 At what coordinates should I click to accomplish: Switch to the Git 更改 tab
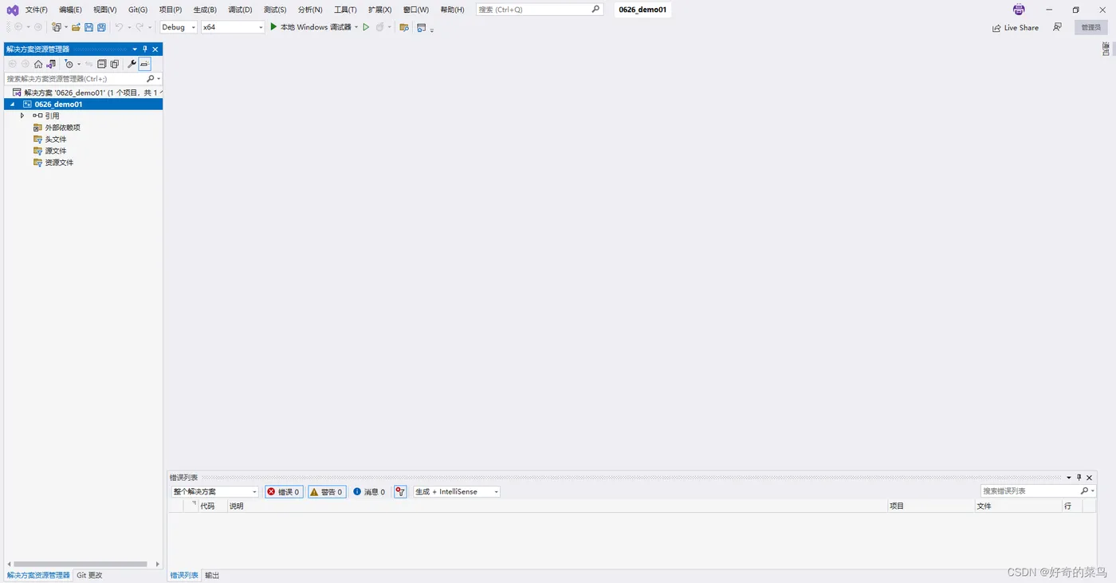[89, 576]
